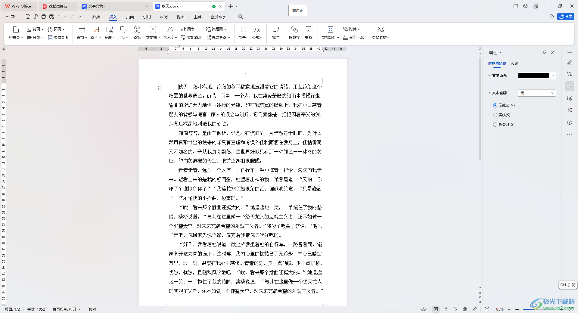Expand the 文本填充 section

489,76
